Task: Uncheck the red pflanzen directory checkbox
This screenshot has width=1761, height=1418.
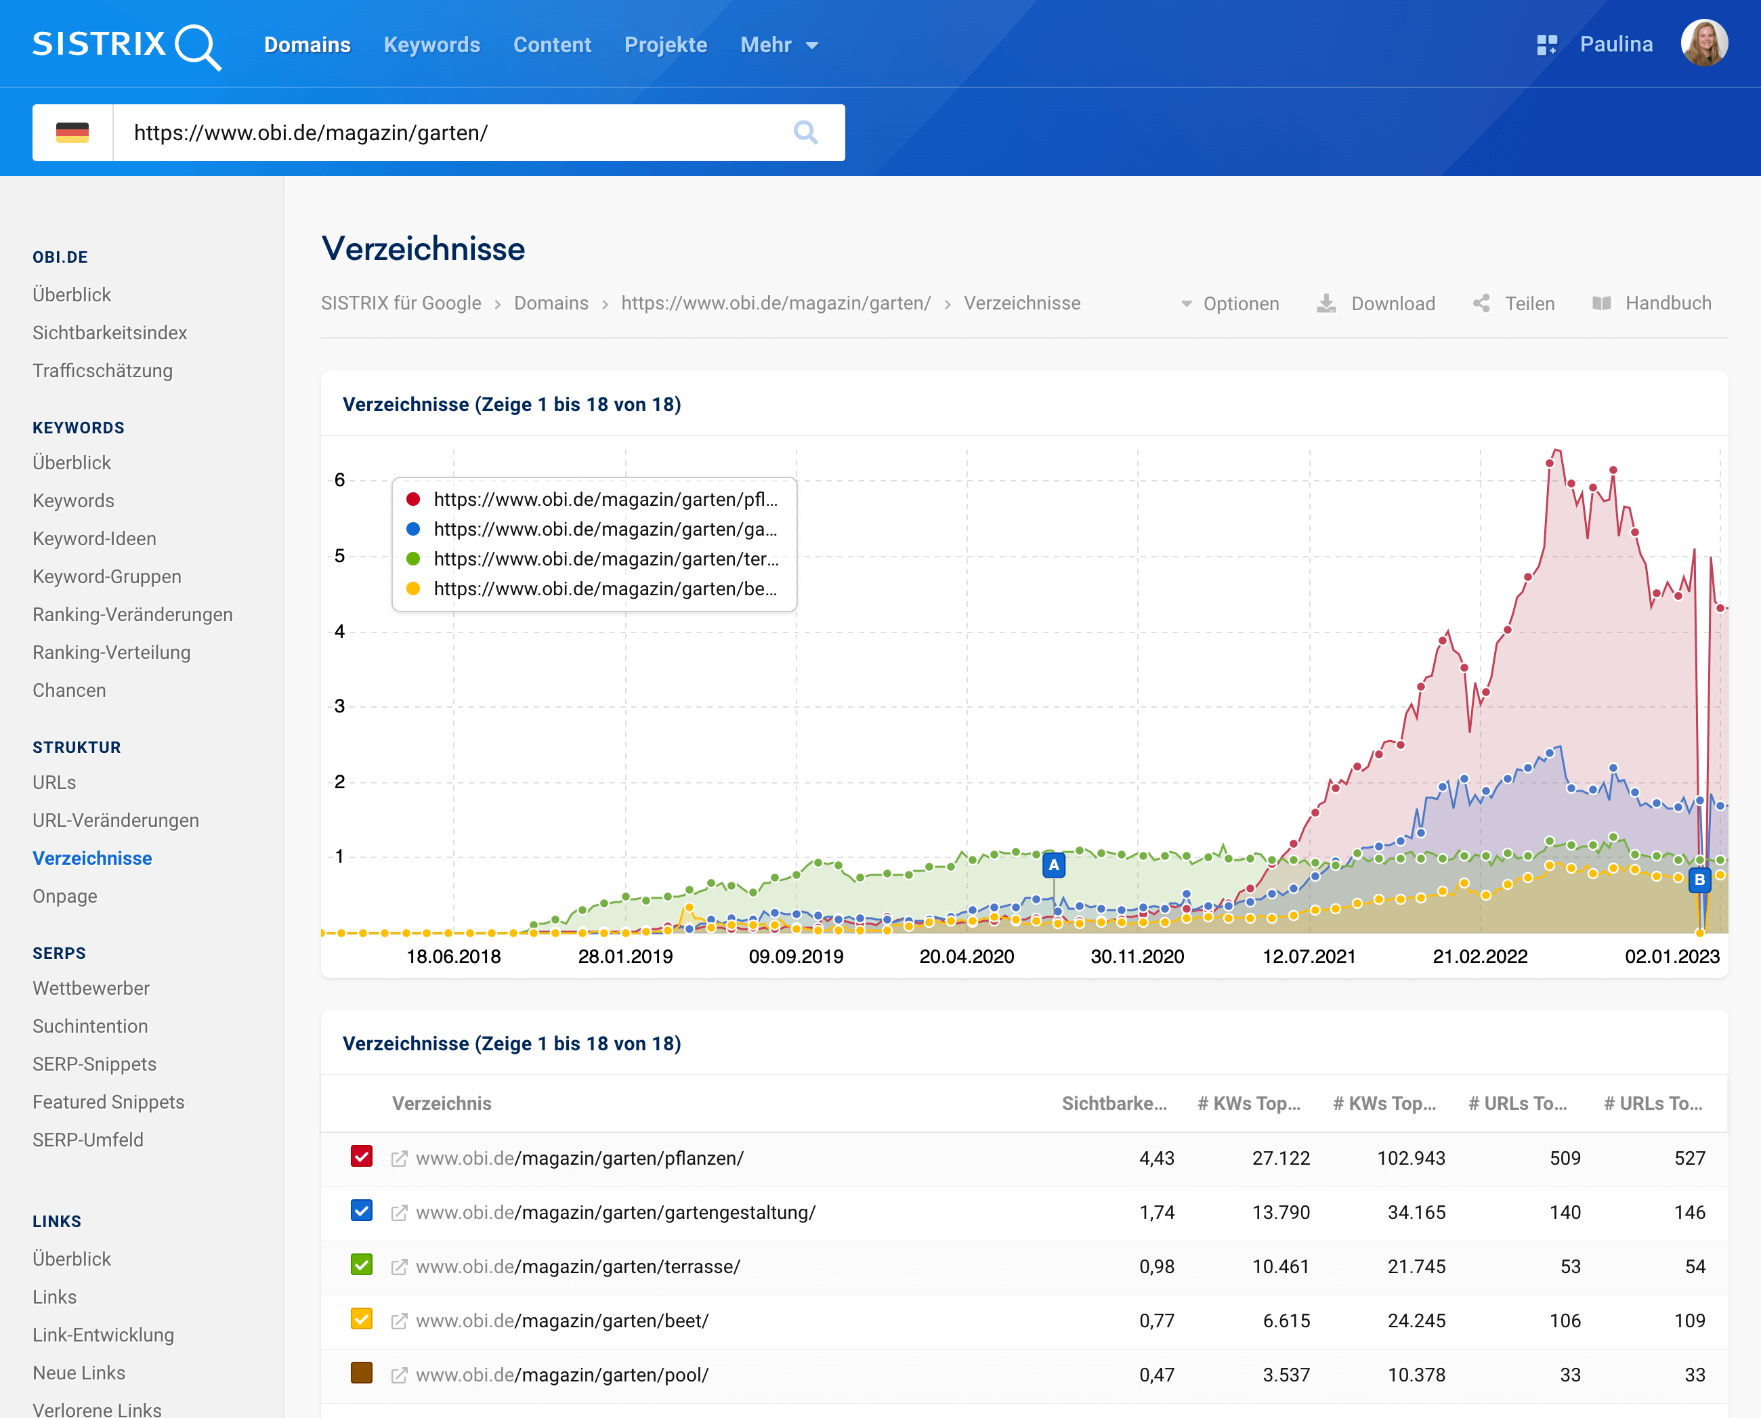Action: [362, 1157]
